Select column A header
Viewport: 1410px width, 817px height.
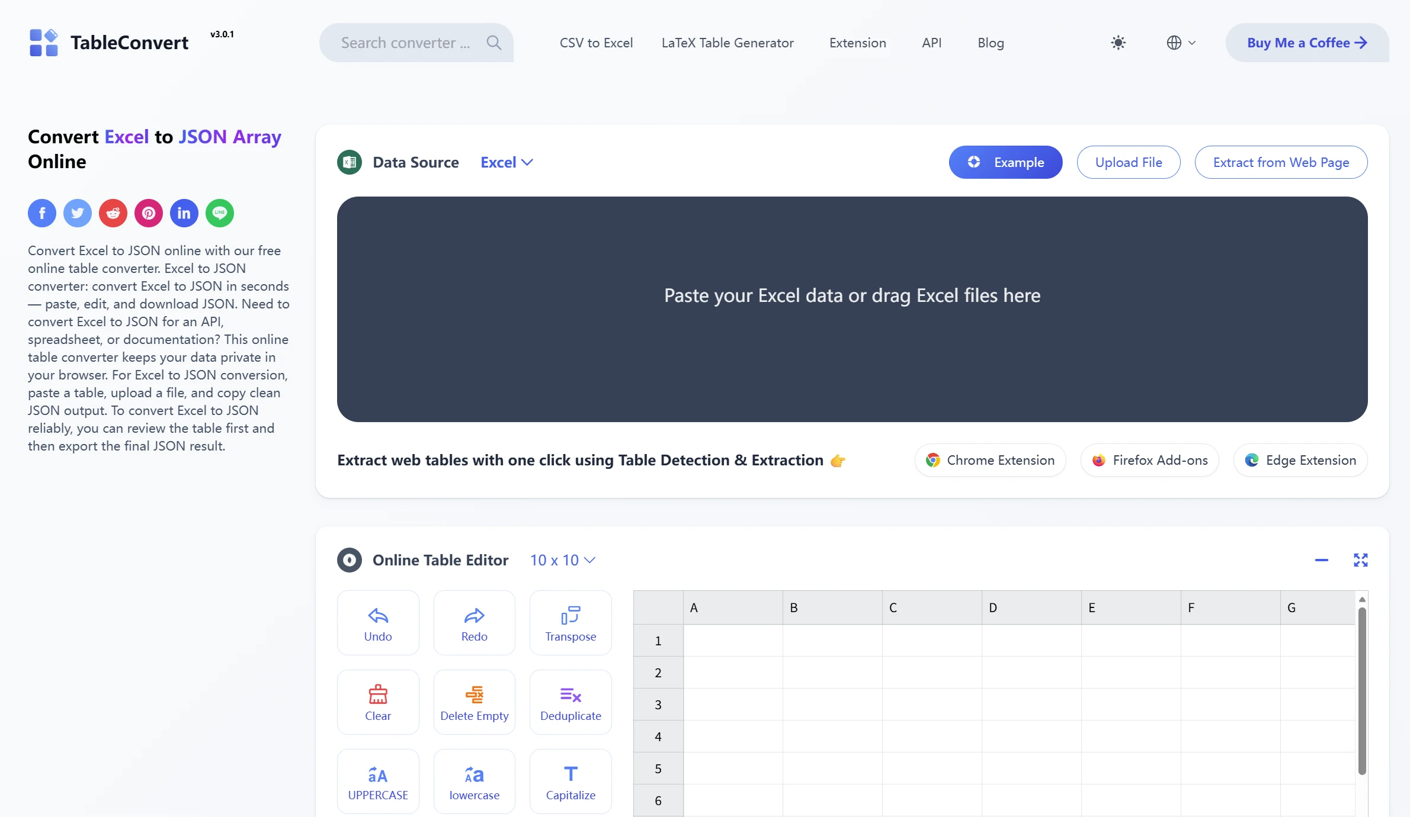733,607
